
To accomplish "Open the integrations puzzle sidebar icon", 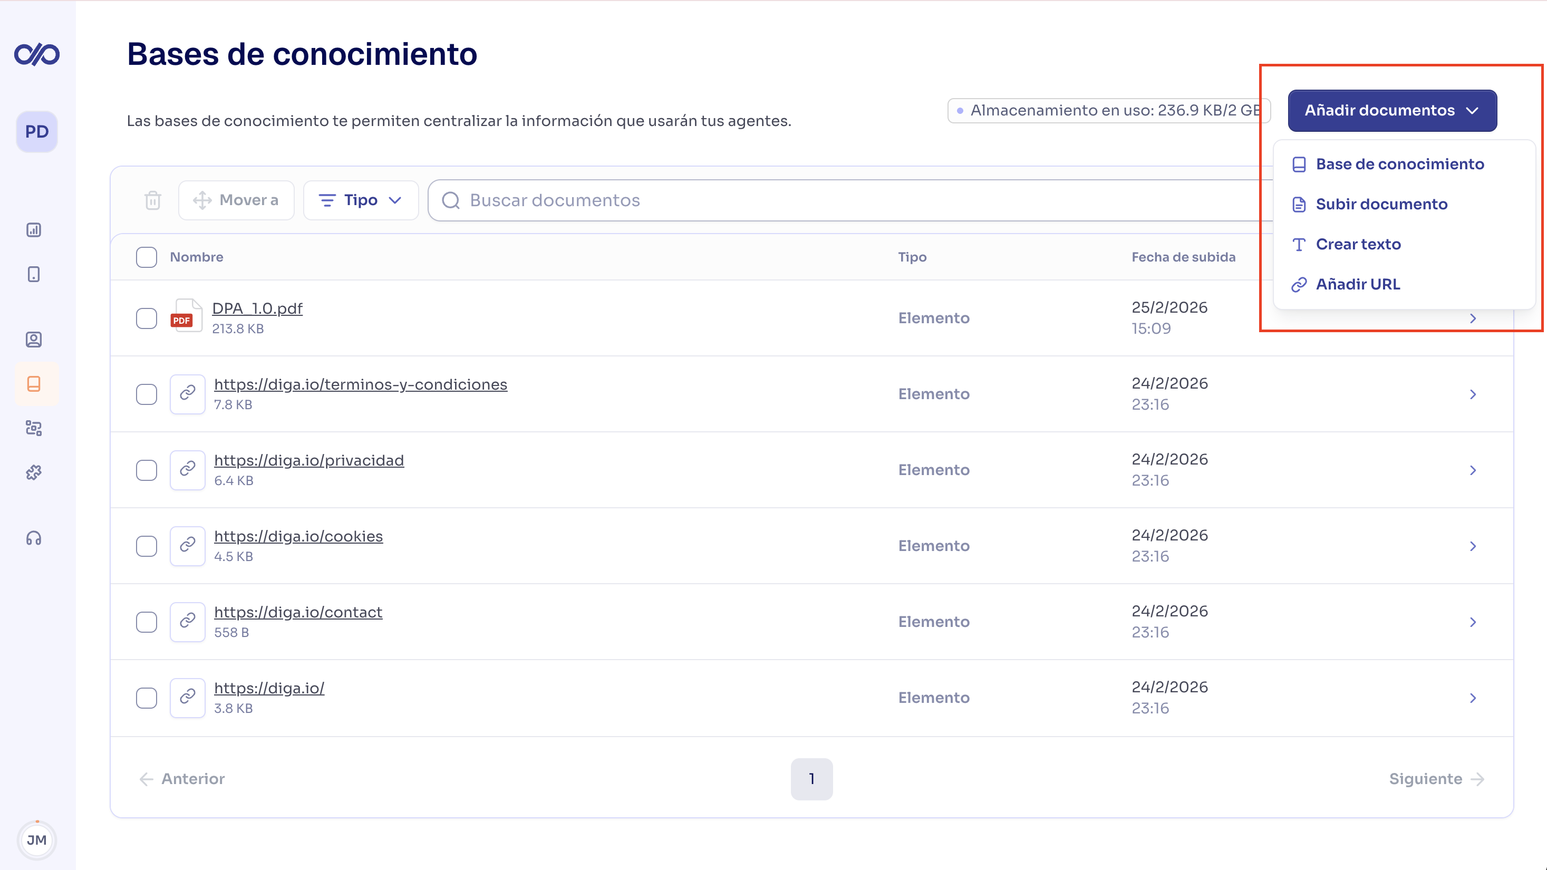I will coord(34,473).
